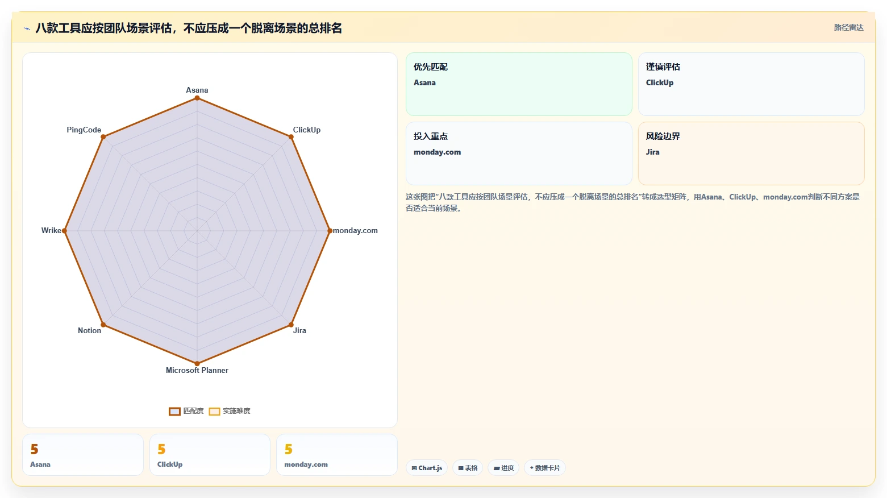Click the blue icon left of the page title
Viewport: 887px width, 498px height.
point(27,28)
